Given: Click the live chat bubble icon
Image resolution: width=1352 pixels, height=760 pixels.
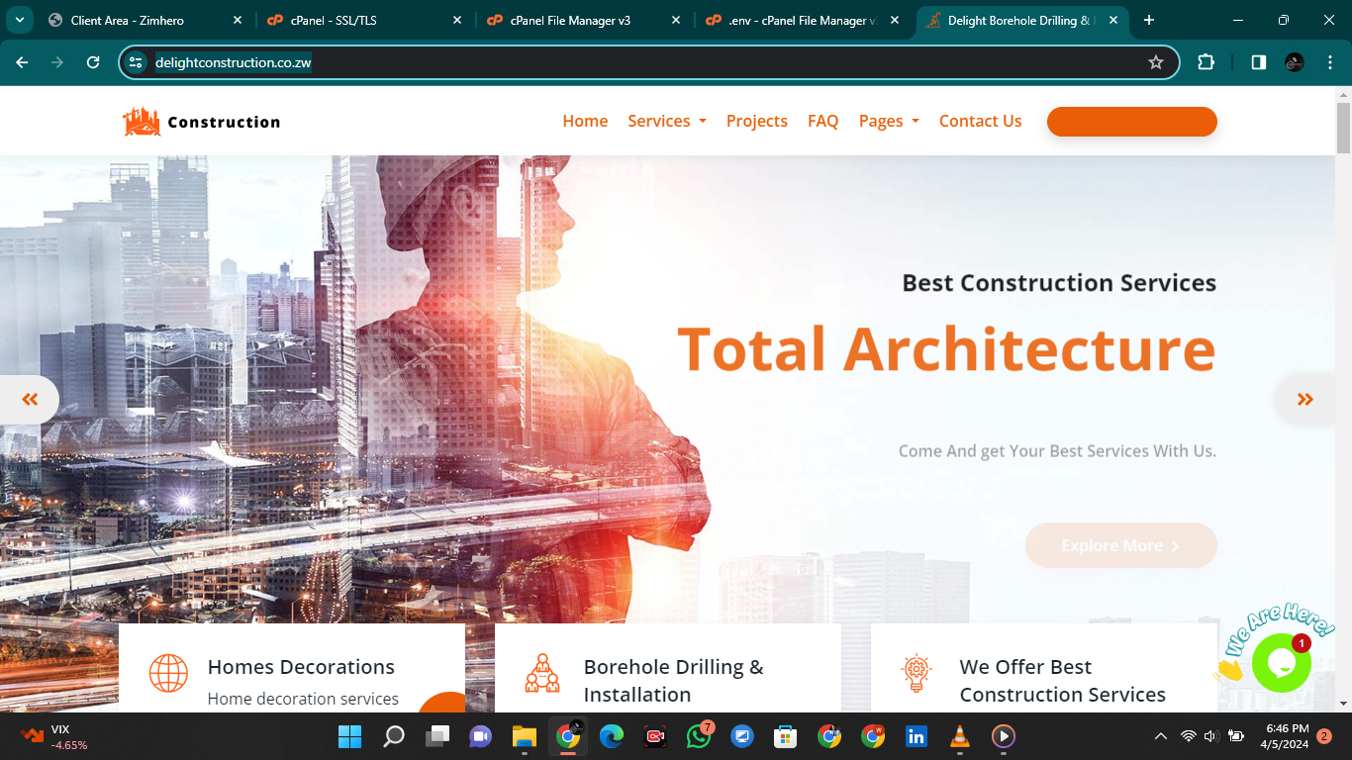Looking at the screenshot, I should pos(1281,662).
